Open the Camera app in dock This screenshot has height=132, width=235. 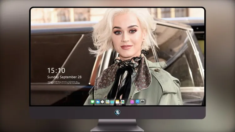click(x=143, y=102)
